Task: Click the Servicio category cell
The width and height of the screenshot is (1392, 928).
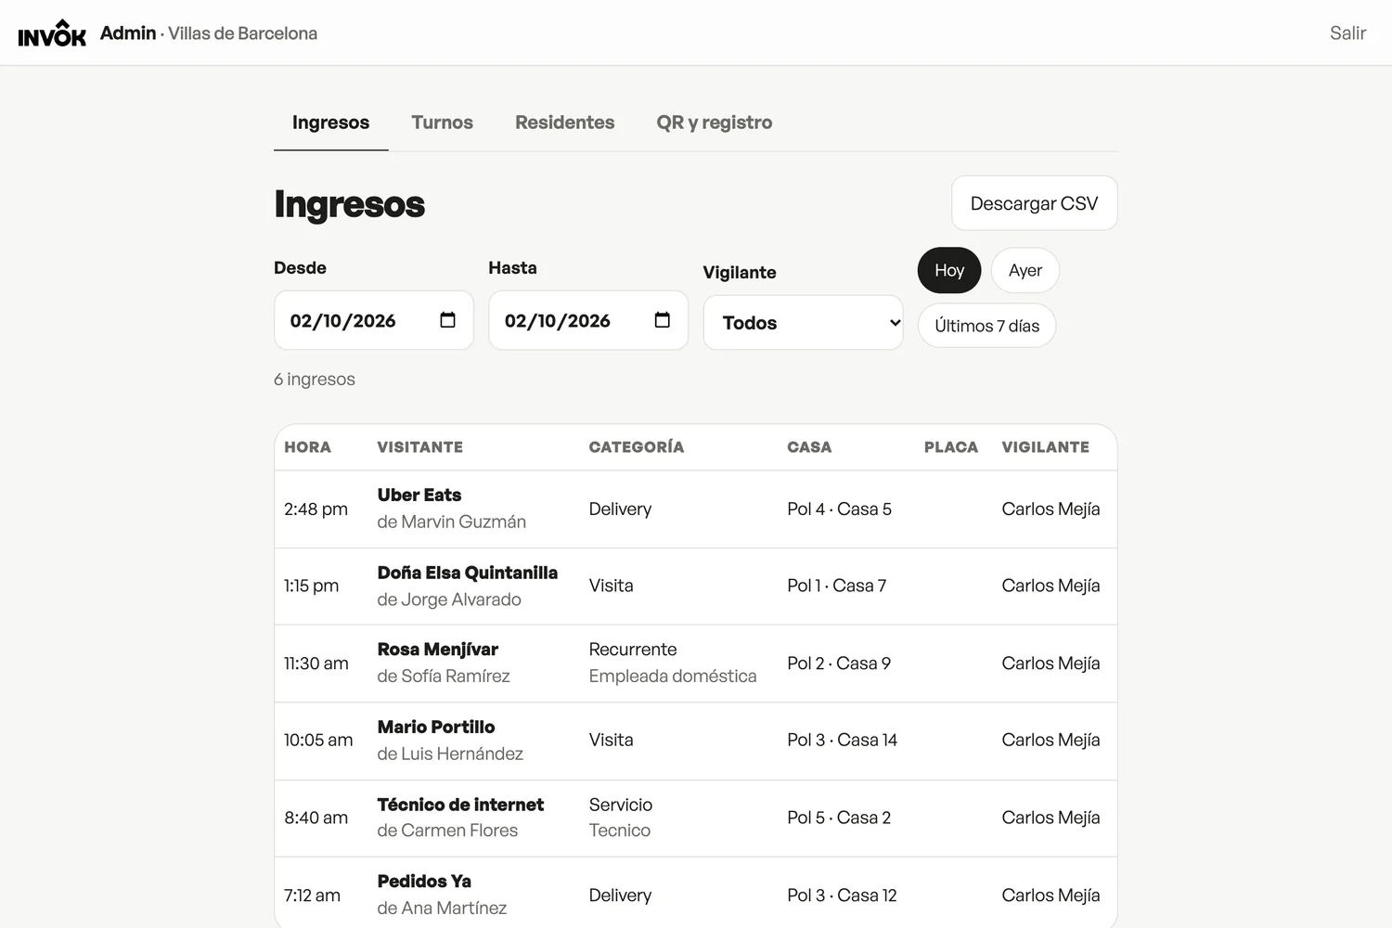Action: [x=621, y=805]
